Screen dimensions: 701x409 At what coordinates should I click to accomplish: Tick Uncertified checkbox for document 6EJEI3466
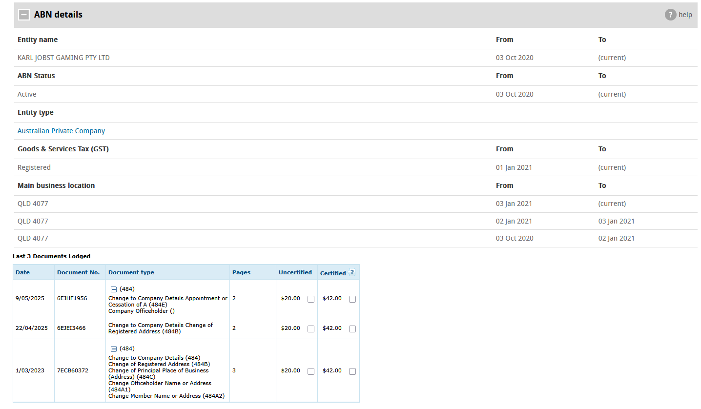tap(311, 329)
